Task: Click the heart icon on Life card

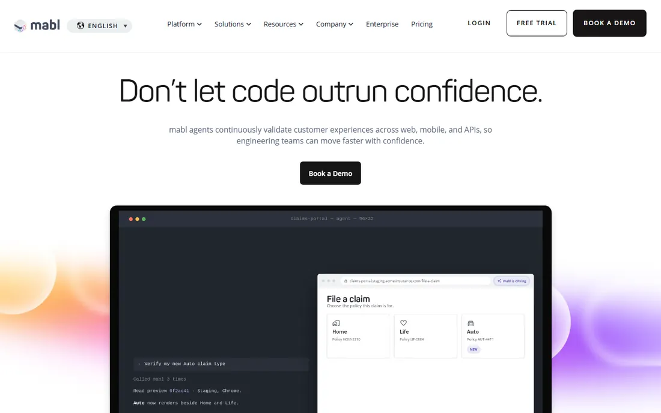Action: tap(403, 323)
